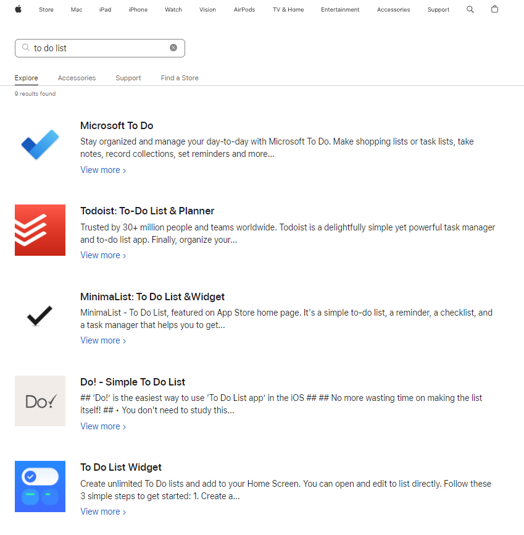Click View more under To Do List Widget
524x535 pixels.
click(x=103, y=512)
